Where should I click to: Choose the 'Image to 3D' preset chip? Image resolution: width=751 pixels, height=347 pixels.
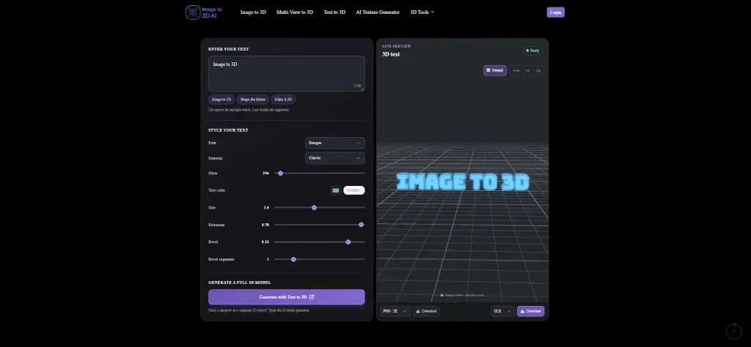click(221, 100)
